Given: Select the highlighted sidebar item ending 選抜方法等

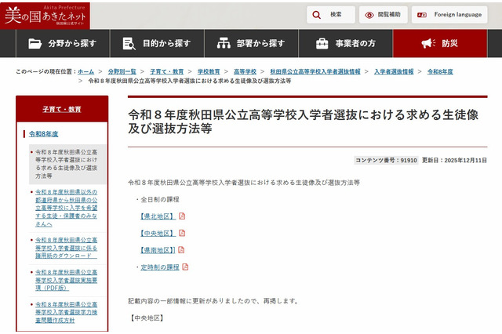Looking at the screenshot, I should point(67,164).
